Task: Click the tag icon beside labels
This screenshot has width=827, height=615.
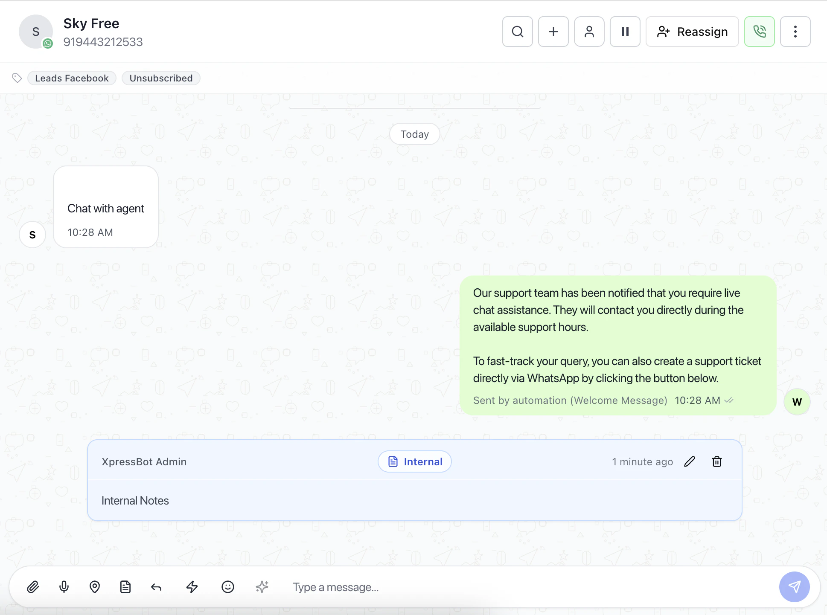Action: pyautogui.click(x=17, y=78)
